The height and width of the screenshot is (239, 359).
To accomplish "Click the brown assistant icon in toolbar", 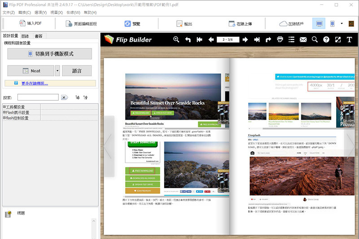I will pos(351,24).
